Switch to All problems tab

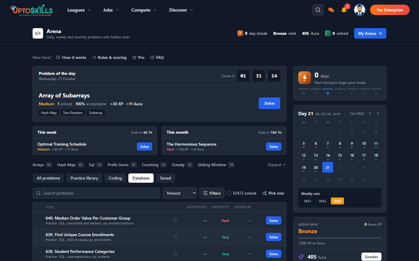(x=48, y=178)
